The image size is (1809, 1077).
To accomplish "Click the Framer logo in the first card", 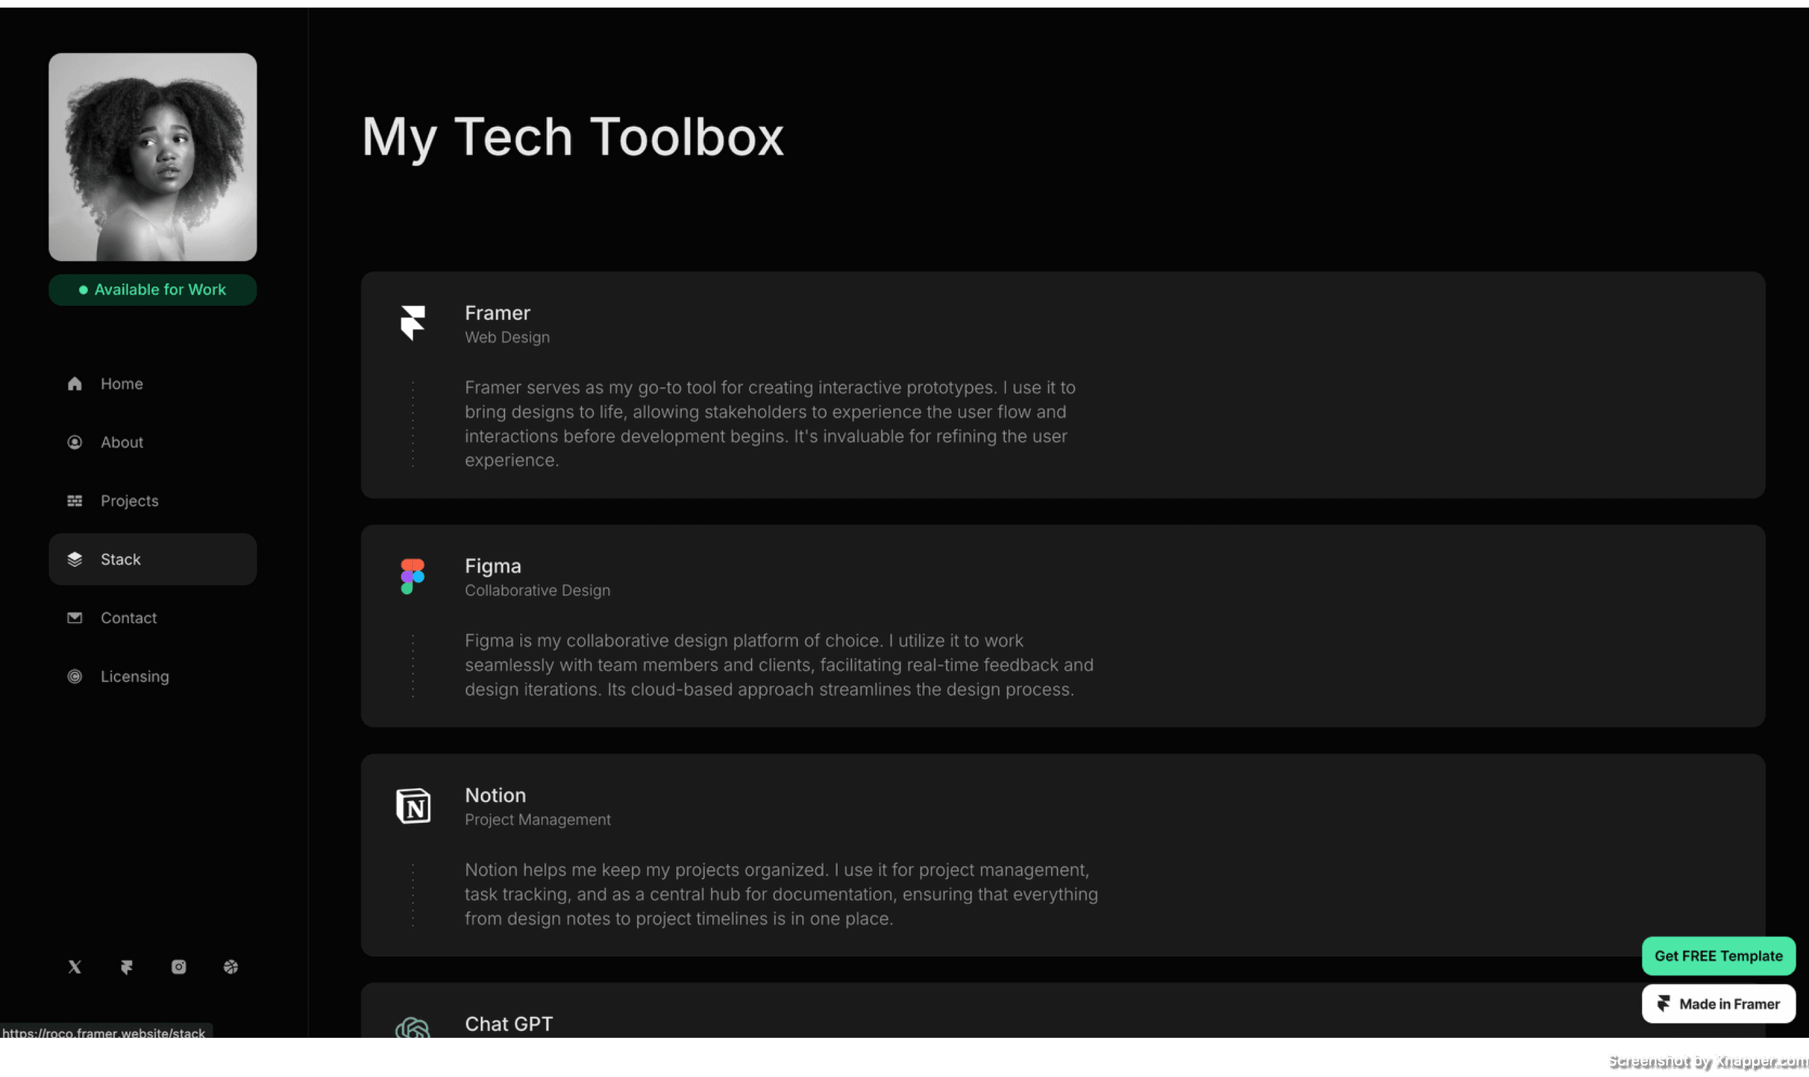I will point(413,323).
